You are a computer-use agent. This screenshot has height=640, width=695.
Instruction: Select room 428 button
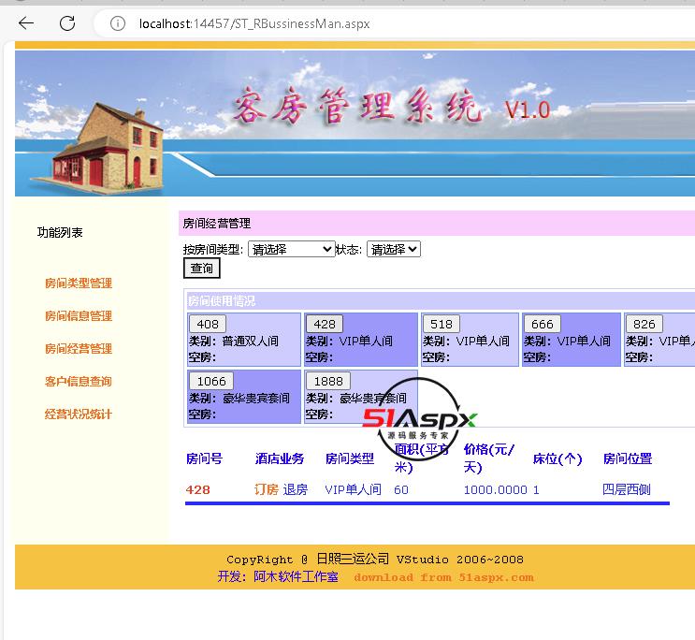(324, 325)
